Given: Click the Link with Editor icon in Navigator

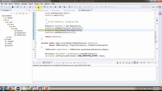Looking at the screenshot, I should click(x=23, y=13).
